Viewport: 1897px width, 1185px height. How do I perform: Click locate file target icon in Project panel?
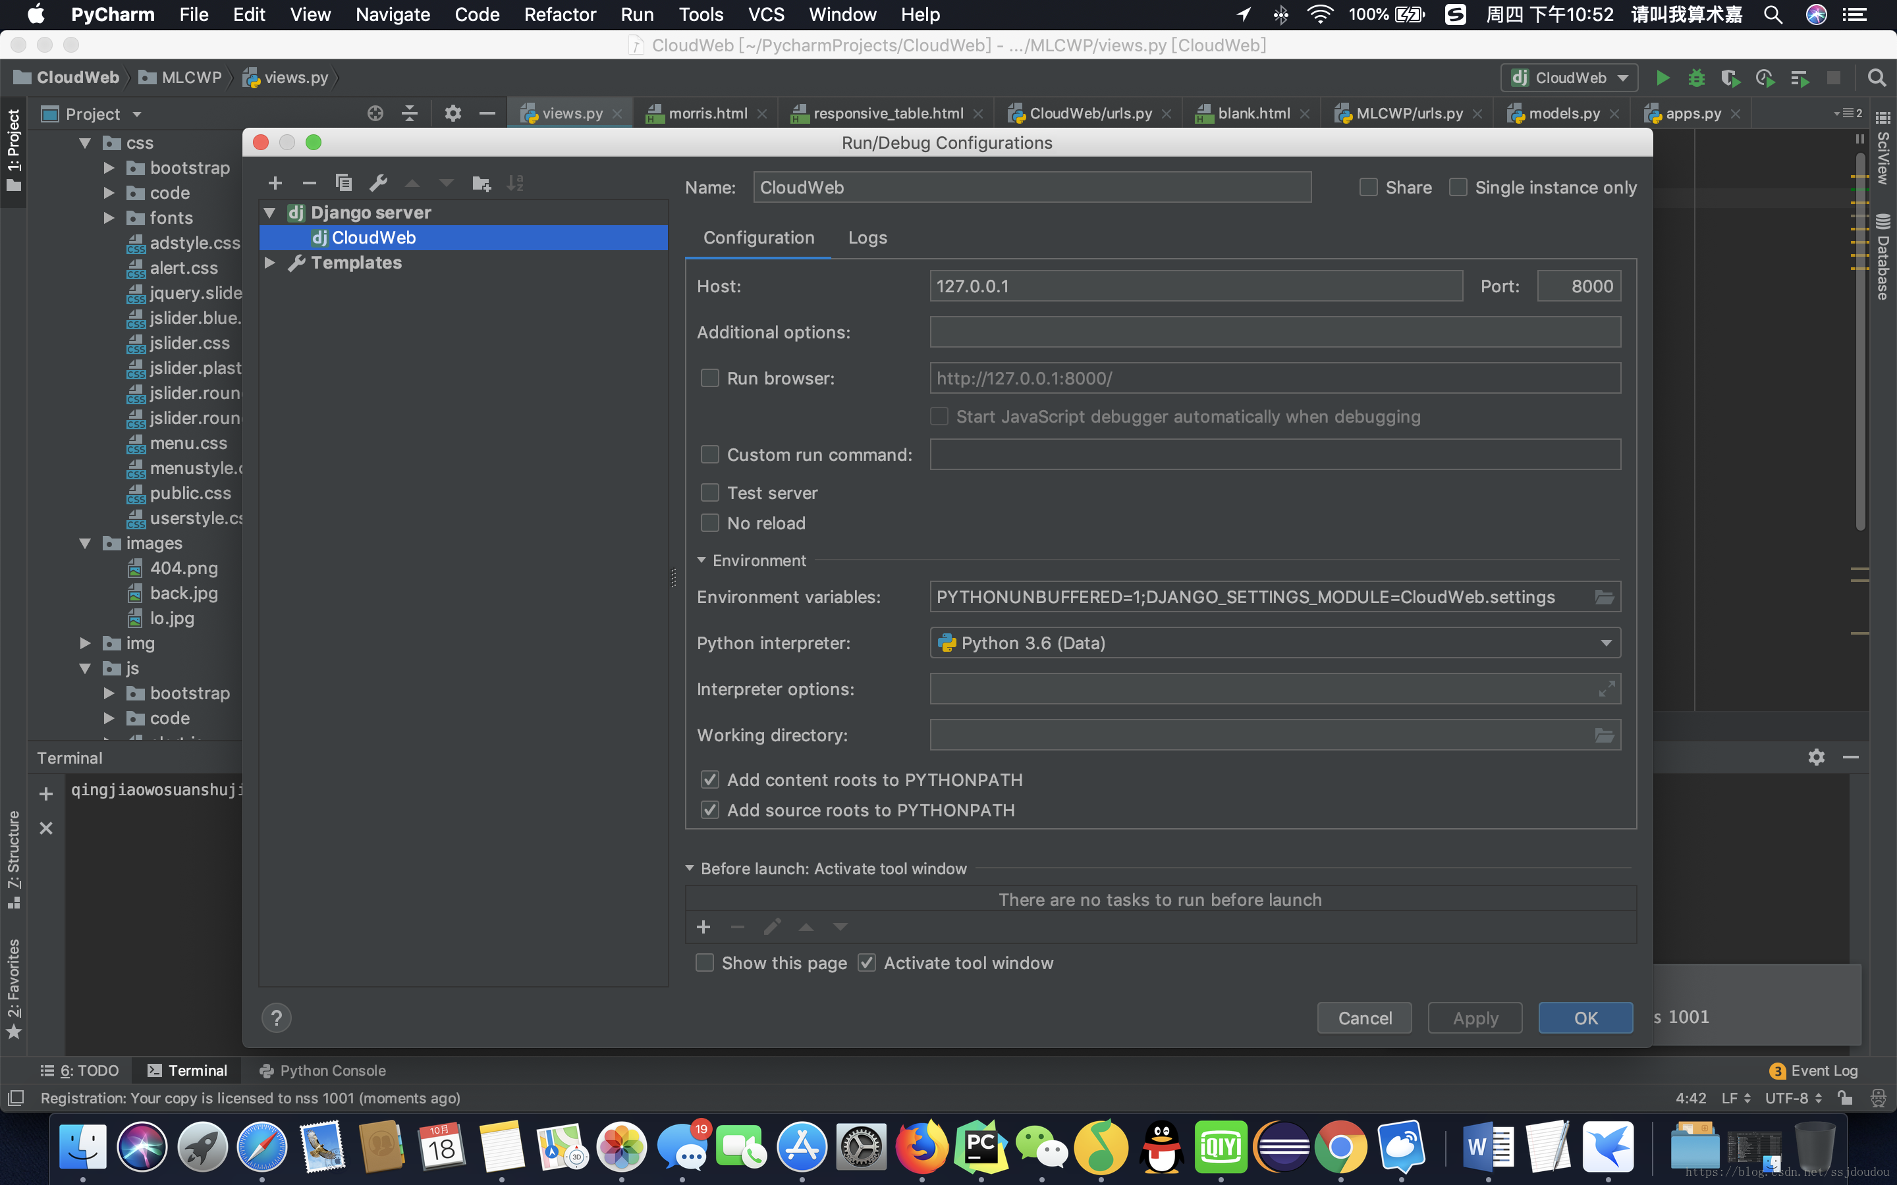tap(375, 114)
